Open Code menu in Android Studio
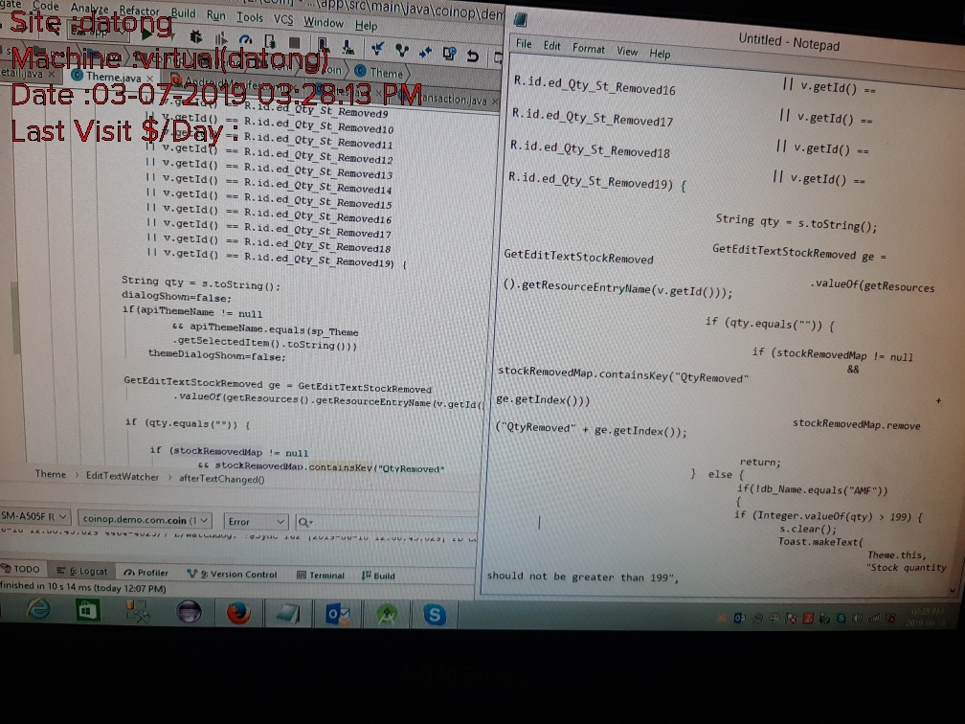This screenshot has height=724, width=965. tap(46, 6)
